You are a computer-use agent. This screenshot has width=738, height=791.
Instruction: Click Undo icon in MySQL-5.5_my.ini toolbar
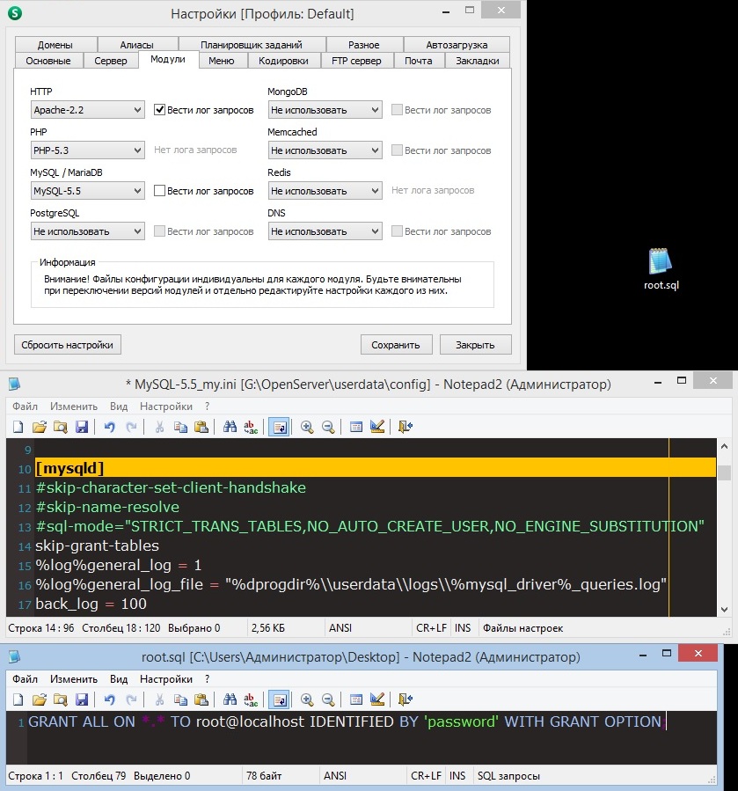[x=110, y=427]
